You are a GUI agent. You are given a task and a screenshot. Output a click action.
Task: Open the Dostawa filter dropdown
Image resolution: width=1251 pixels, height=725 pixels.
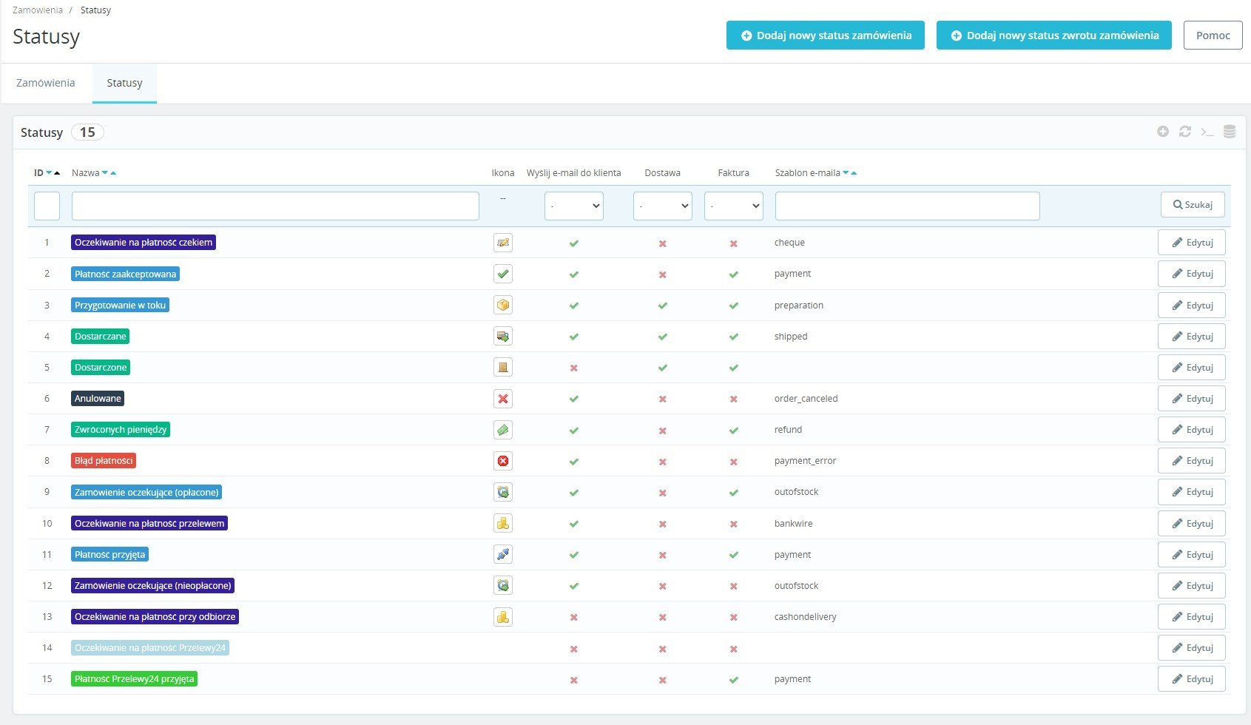tap(663, 206)
